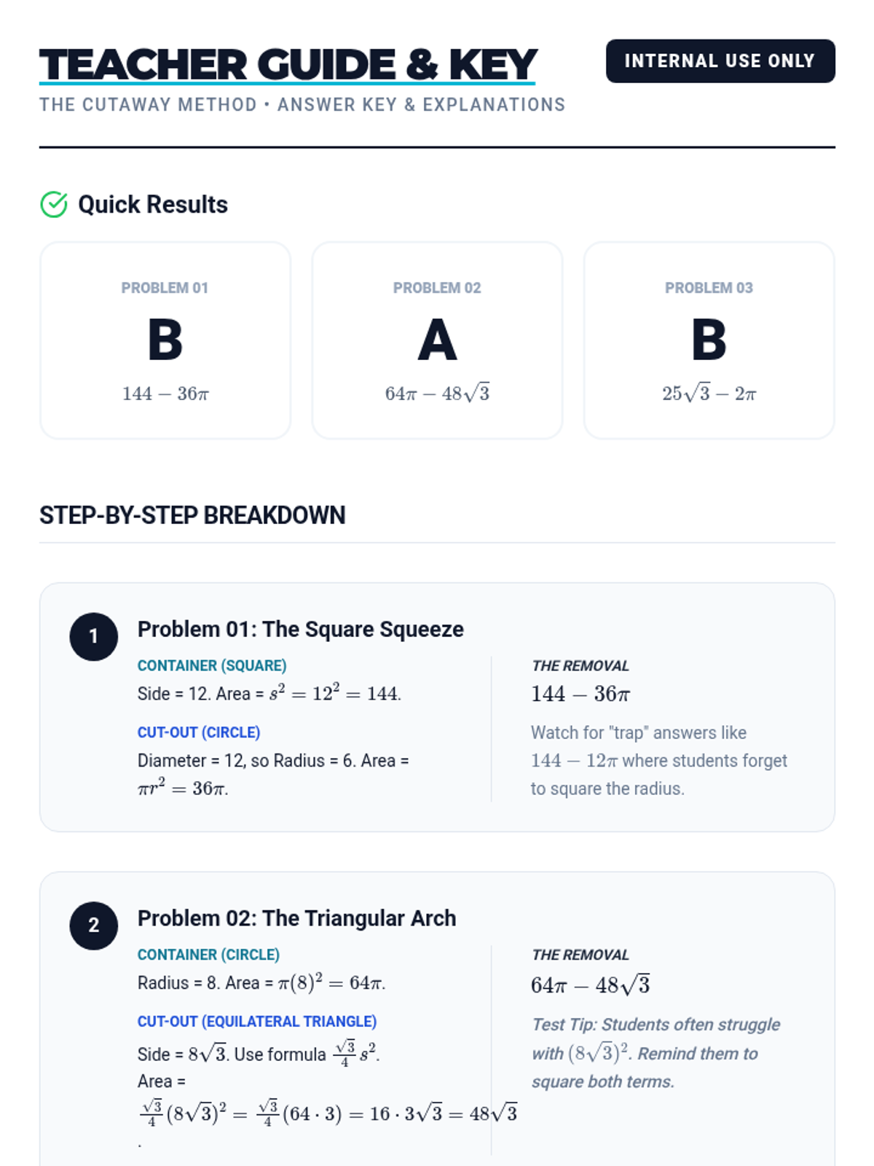Click the Cutaway Method subtitle text
This screenshot has height=1166, width=874.
click(302, 105)
